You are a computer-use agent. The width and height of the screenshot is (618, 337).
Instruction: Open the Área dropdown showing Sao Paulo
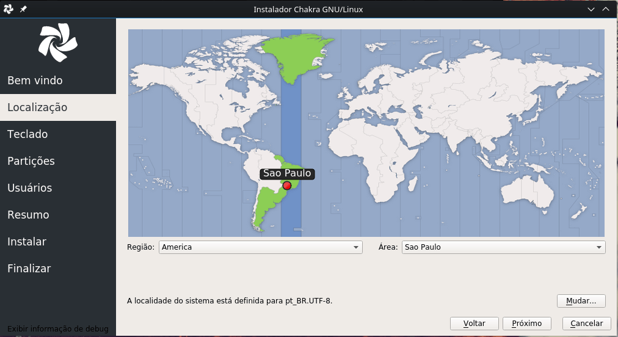pos(503,247)
